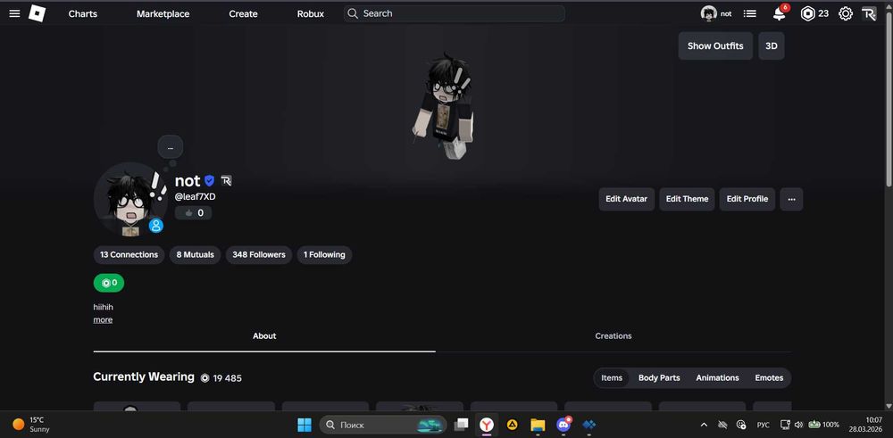Open Task View on the taskbar
The image size is (893, 438).
462,425
